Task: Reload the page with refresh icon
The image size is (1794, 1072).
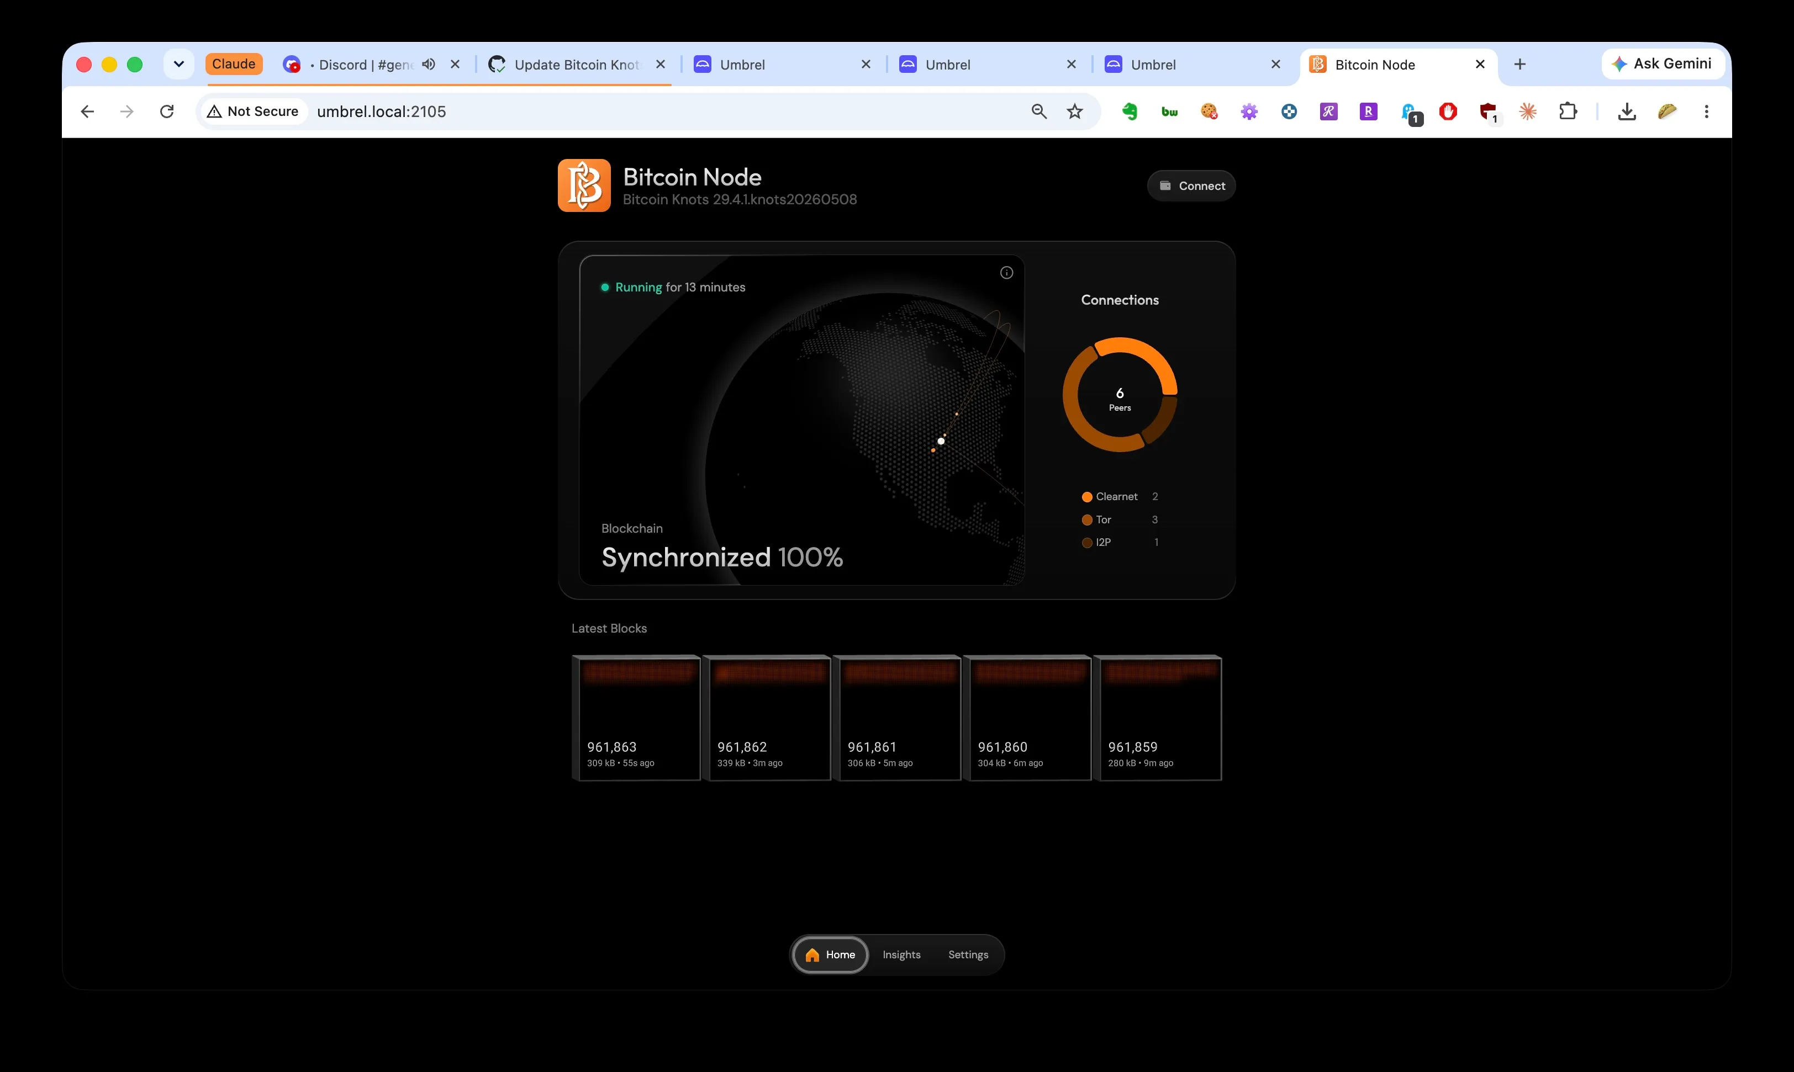Action: click(167, 112)
